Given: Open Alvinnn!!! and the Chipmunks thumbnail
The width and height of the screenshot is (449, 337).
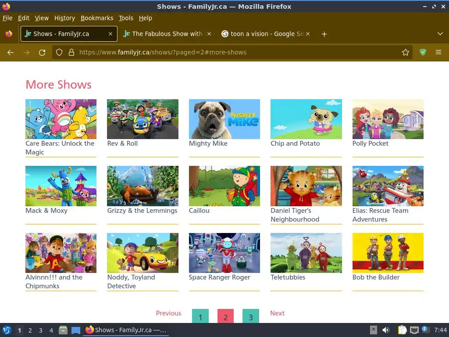Looking at the screenshot, I should coord(61,253).
